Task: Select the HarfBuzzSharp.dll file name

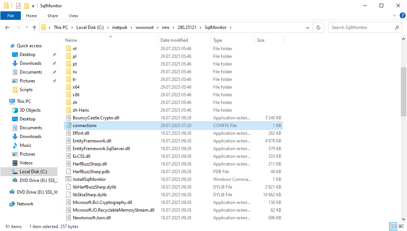Action: 90,164
